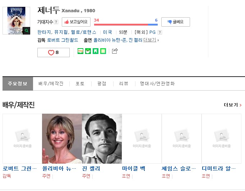Click the help icon next to PG rating
The image size is (245, 191).
coord(160,32)
